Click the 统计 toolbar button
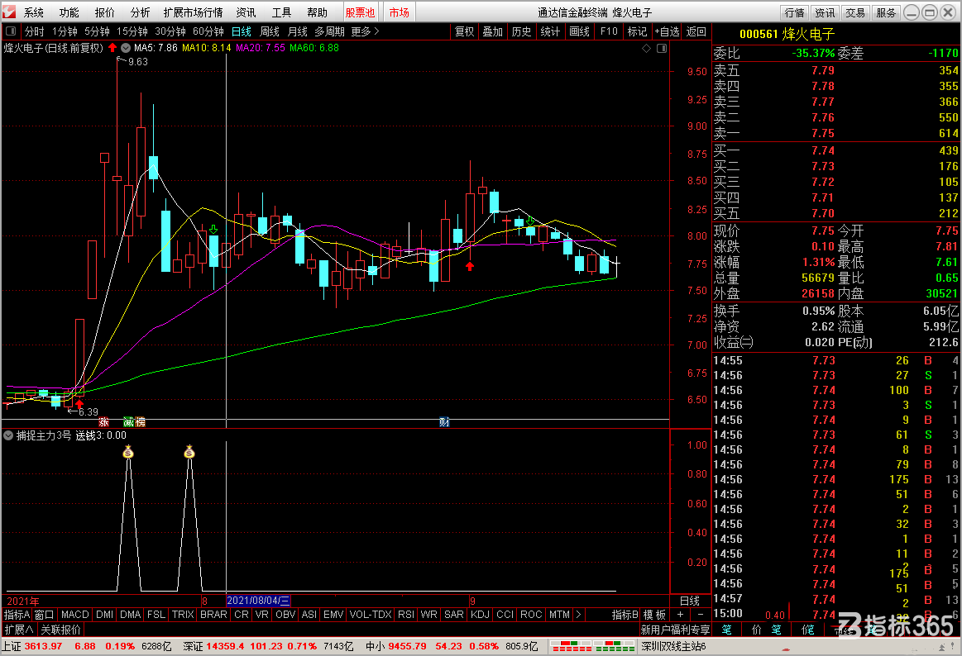962x656 pixels. [x=550, y=31]
